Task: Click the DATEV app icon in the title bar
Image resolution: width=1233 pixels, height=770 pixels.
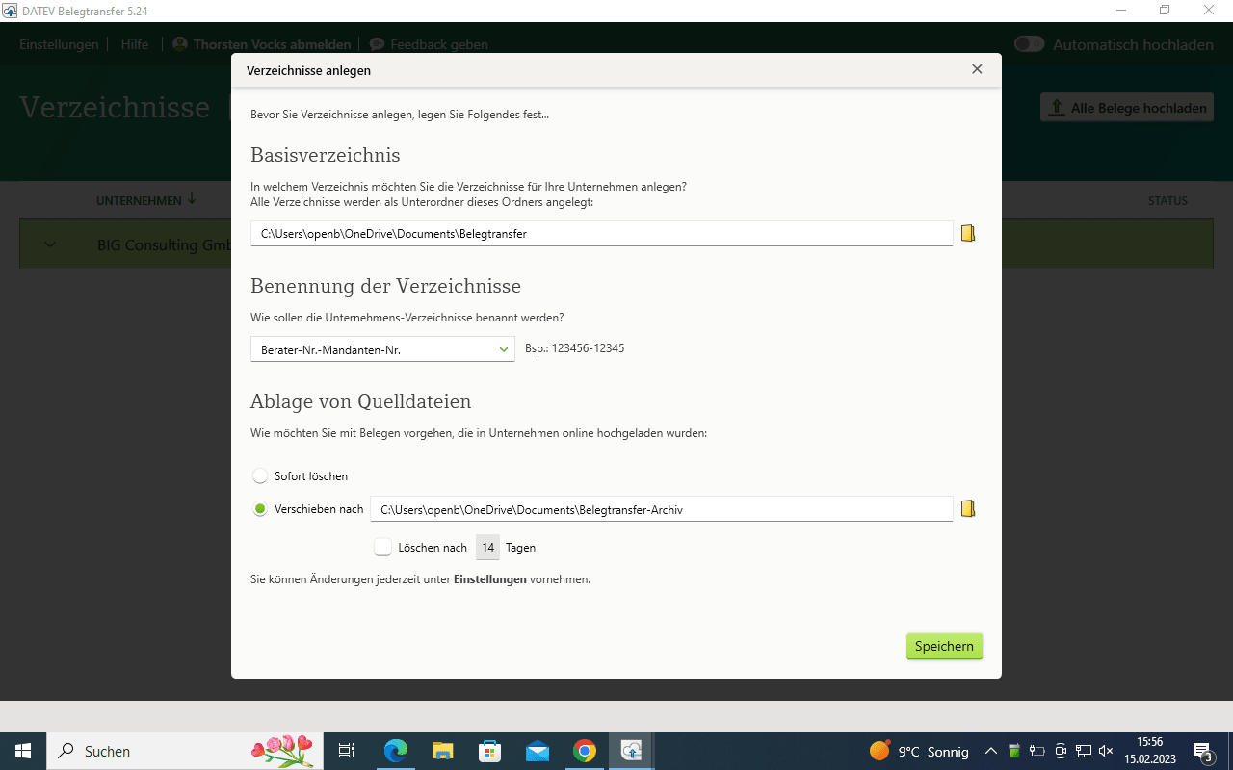Action: point(11,11)
